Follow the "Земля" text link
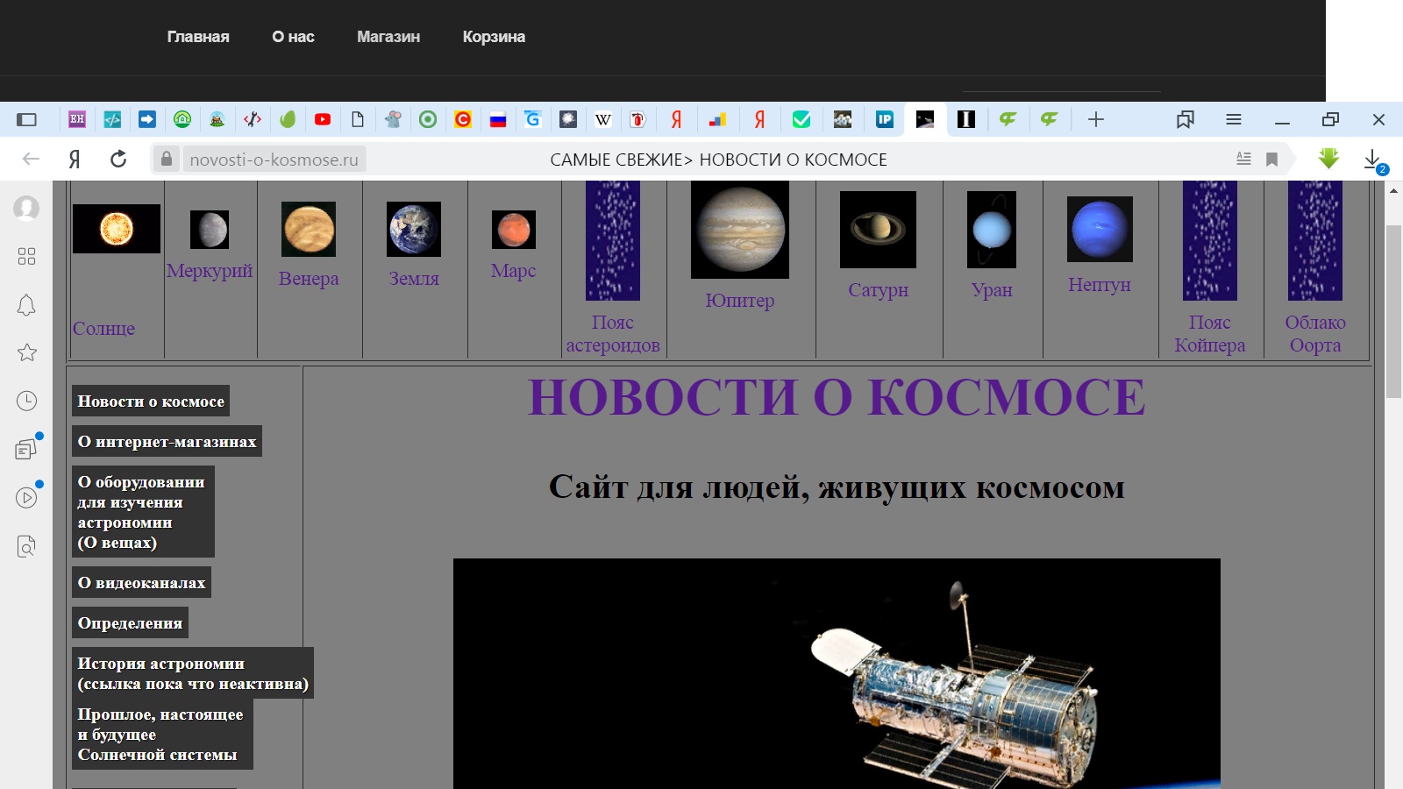Viewport: 1403px width, 789px height. [x=414, y=279]
